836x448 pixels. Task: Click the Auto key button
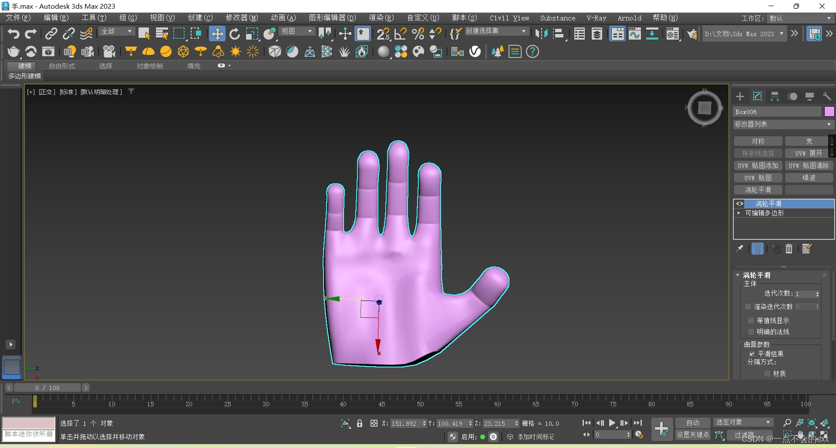tap(693, 423)
